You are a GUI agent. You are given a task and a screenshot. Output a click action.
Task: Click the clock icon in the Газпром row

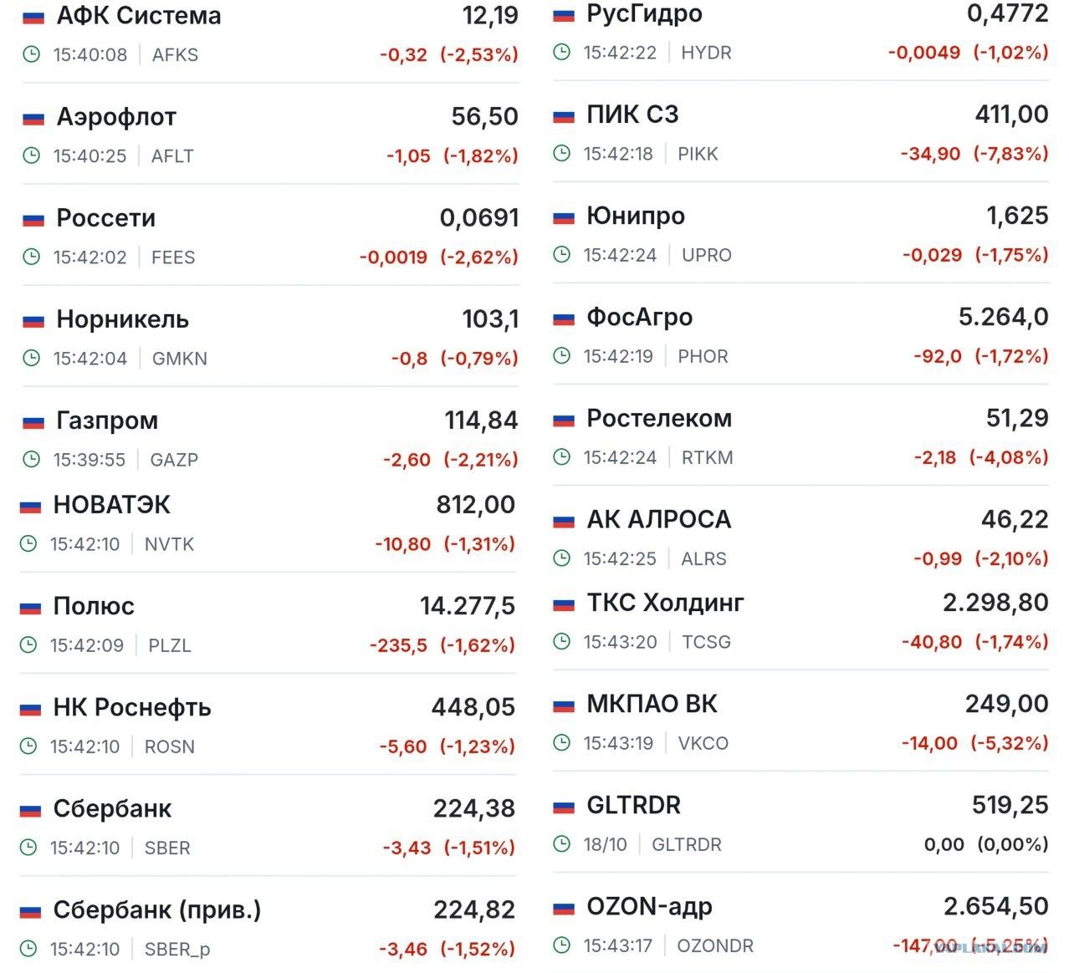click(31, 459)
